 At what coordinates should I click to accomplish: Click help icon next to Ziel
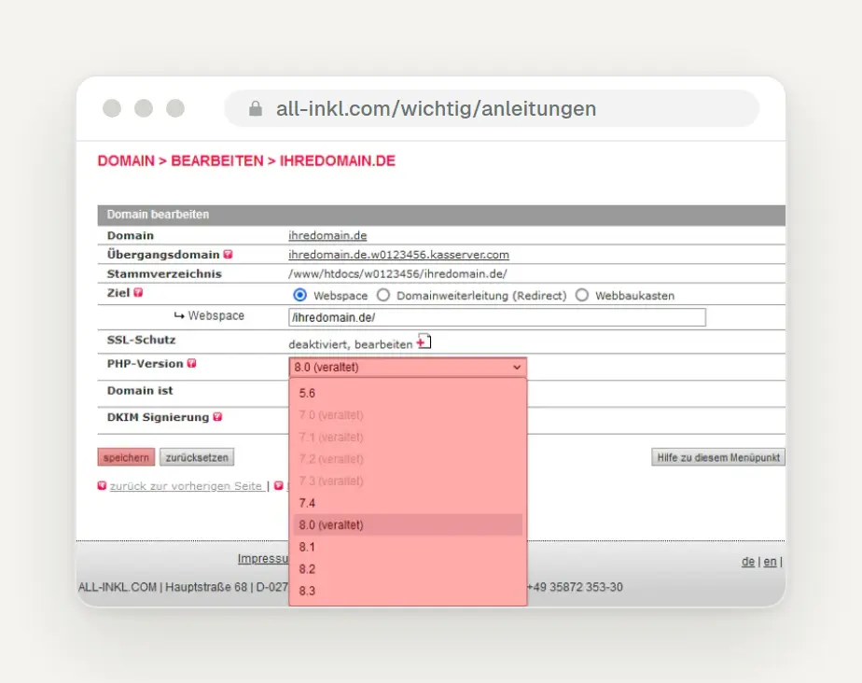pyautogui.click(x=138, y=293)
